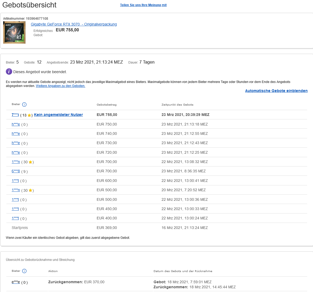This screenshot has height=292, width=313.
Task: Click the Gebotsübersicht page heading
Action: coord(29,5)
